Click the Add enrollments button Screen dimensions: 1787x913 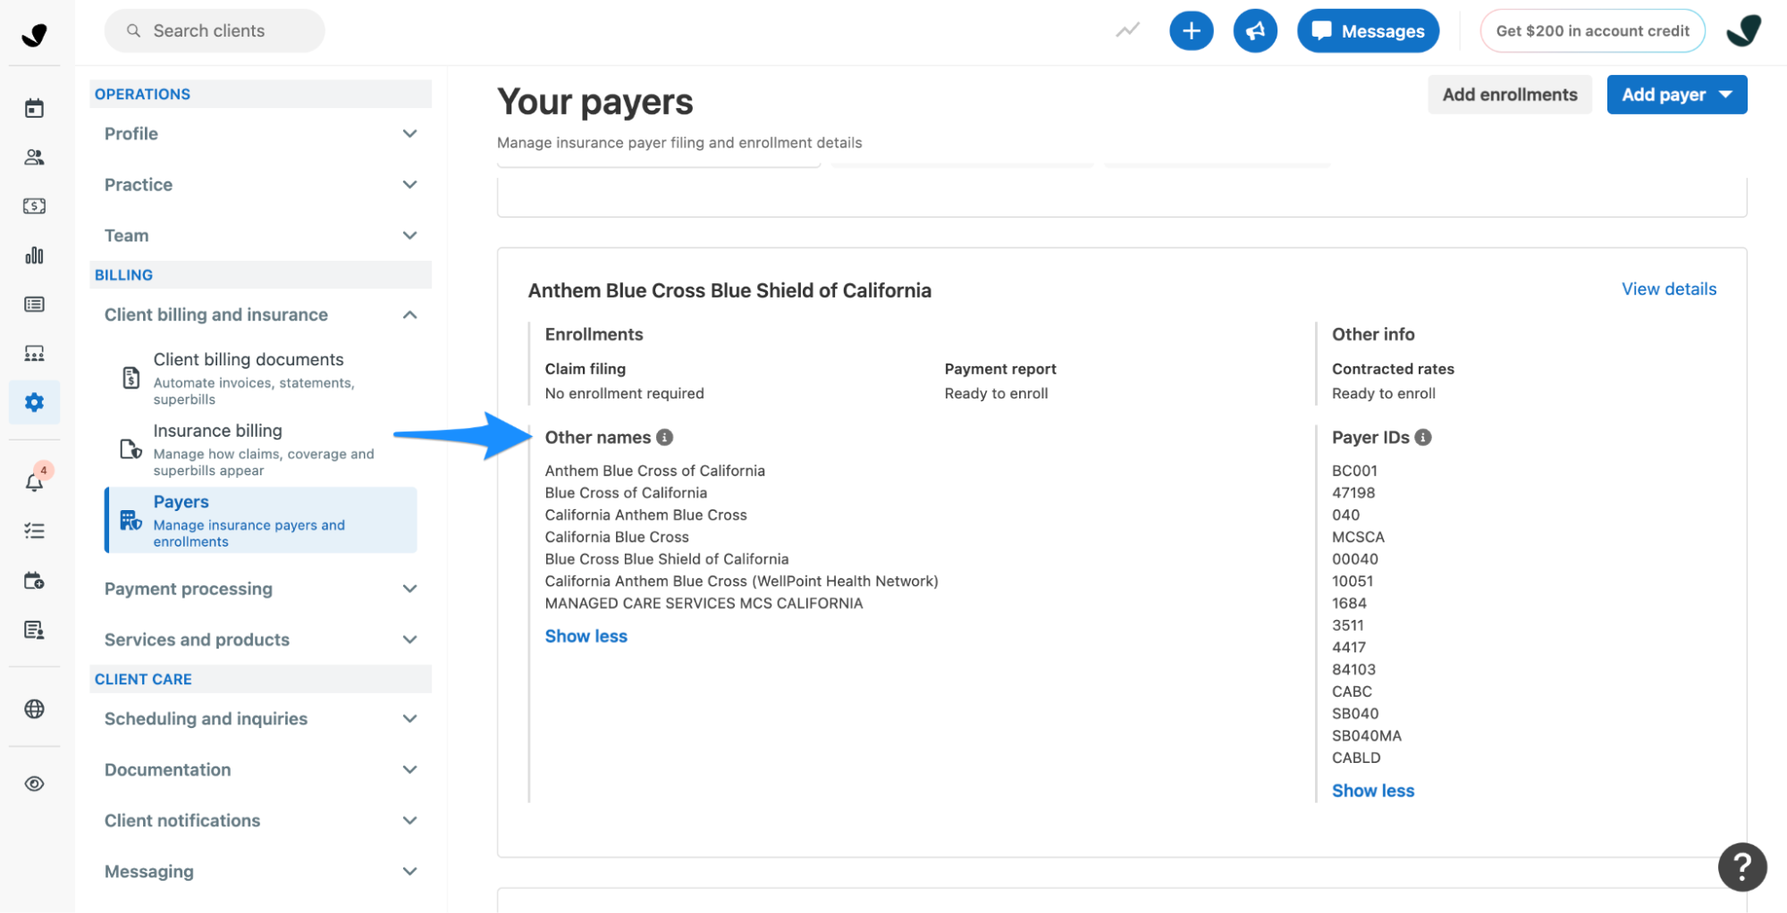(x=1509, y=95)
